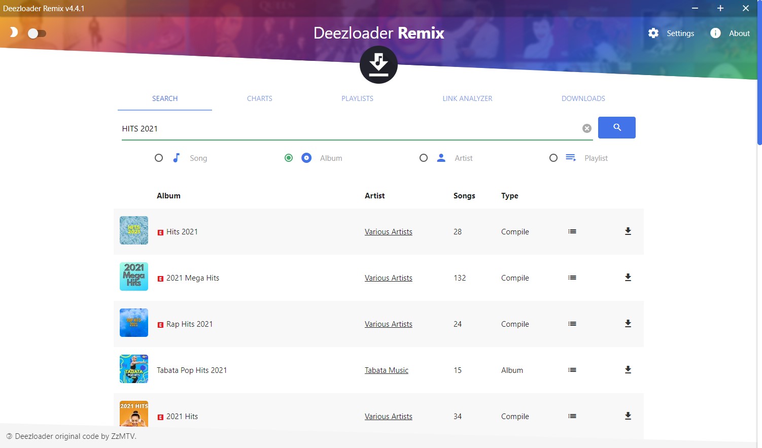Image resolution: width=762 pixels, height=448 pixels.
Task: Click the 2021 Mega Hits album cover
Action: click(134, 277)
